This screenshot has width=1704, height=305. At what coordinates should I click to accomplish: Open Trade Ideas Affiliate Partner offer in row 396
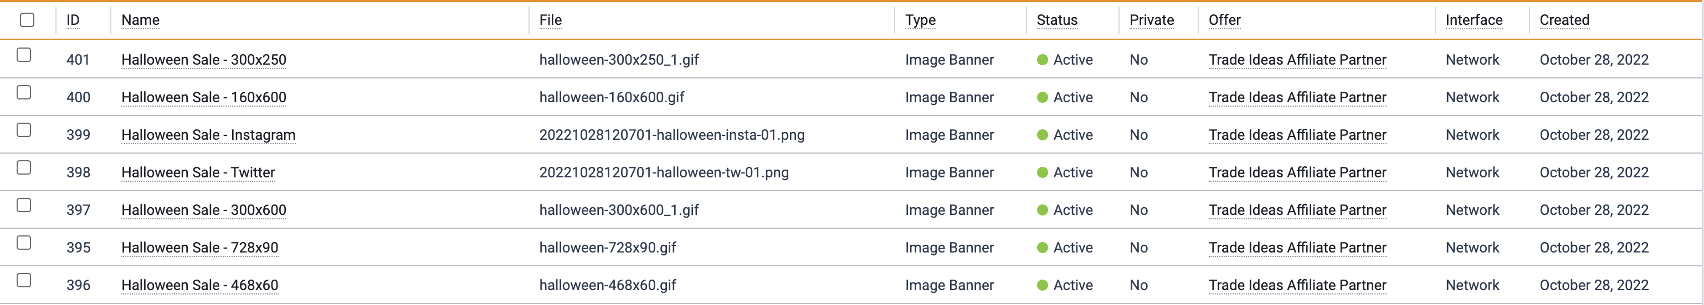(1297, 286)
